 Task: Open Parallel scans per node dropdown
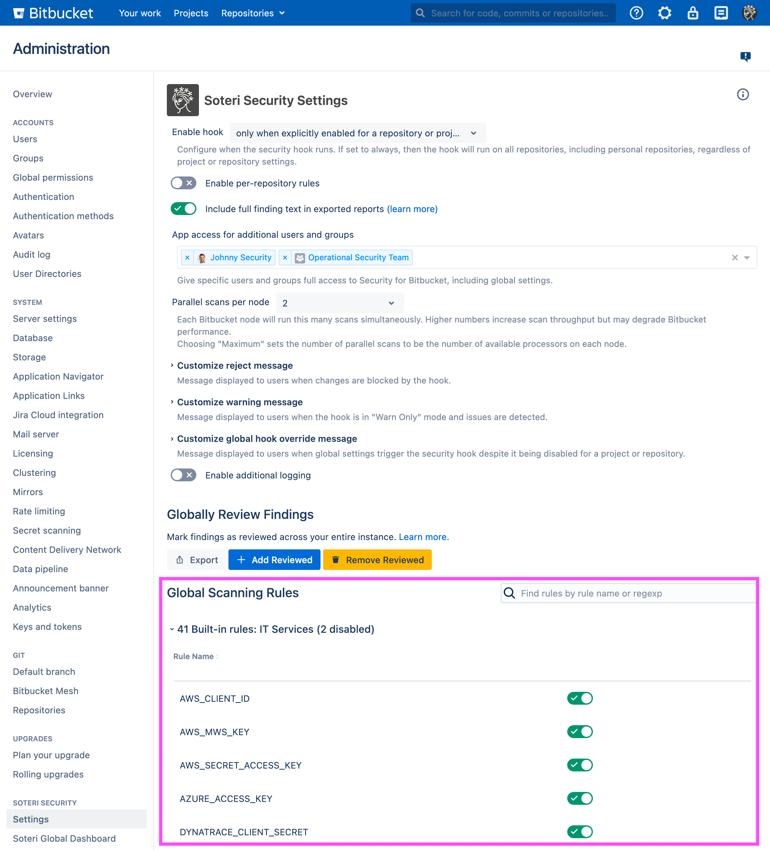tap(339, 303)
